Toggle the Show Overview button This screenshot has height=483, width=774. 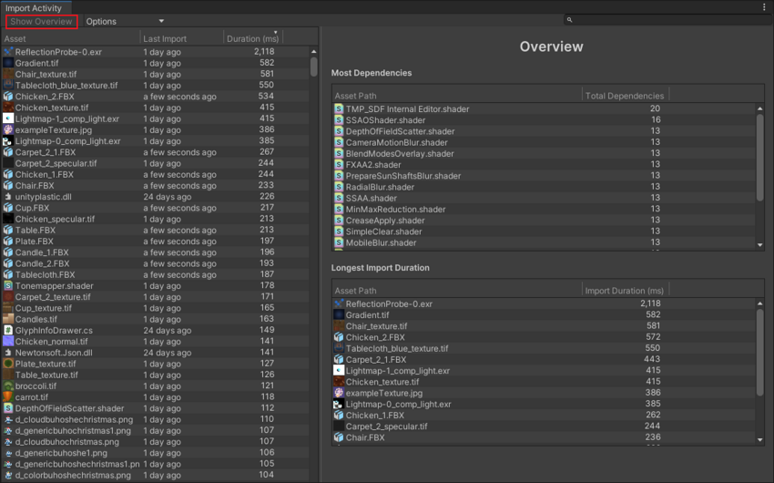39,21
